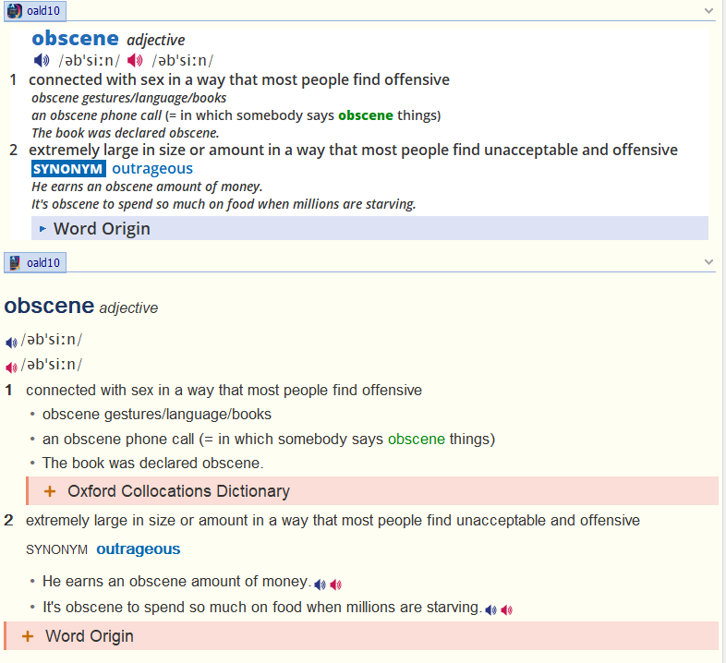
Task: Click the 'obscene' headword in the top entry
Action: [x=75, y=39]
